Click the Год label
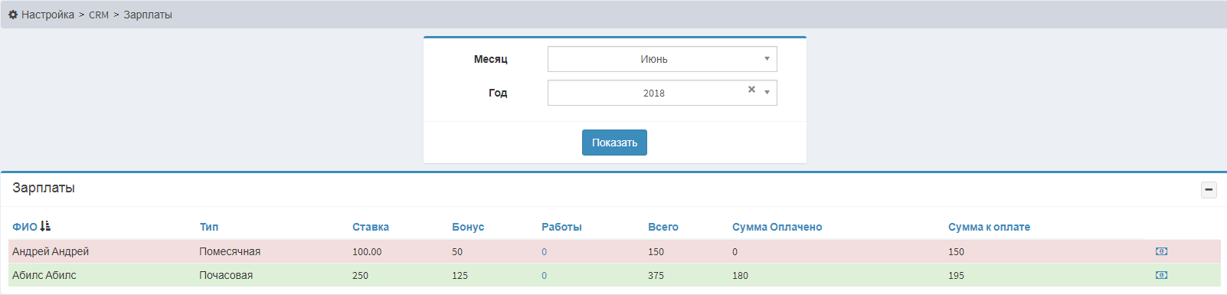This screenshot has height=295, width=1227. [498, 93]
